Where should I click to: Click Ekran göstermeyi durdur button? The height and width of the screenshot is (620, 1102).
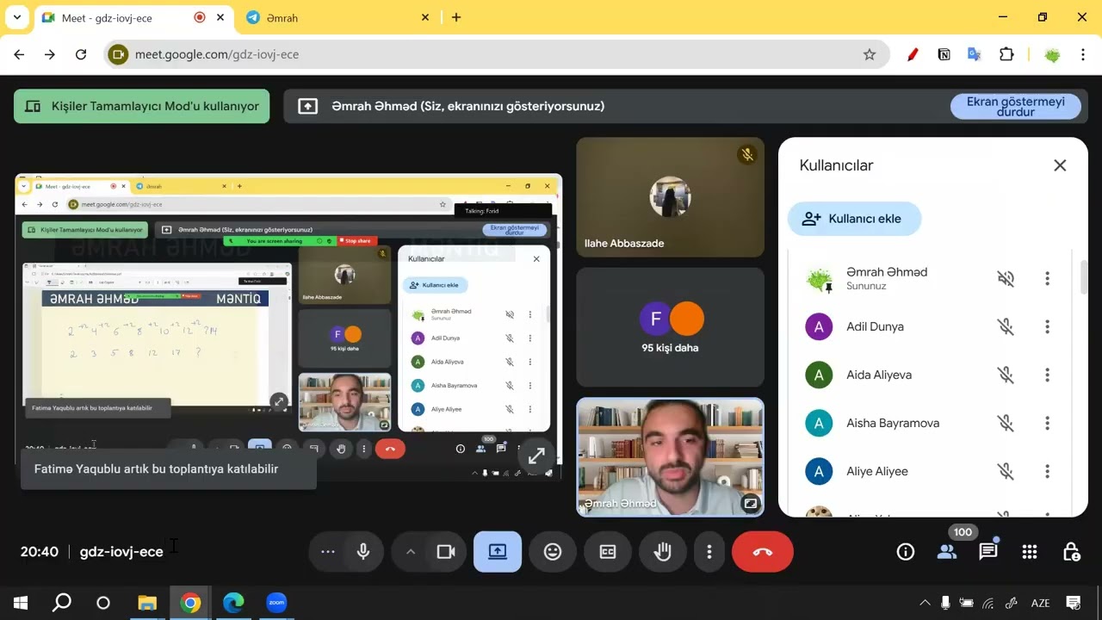point(1015,107)
